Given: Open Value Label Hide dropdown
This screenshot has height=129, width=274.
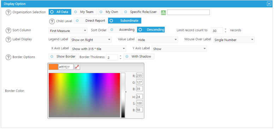Looking at the screenshot, I should pyautogui.click(x=157, y=40).
